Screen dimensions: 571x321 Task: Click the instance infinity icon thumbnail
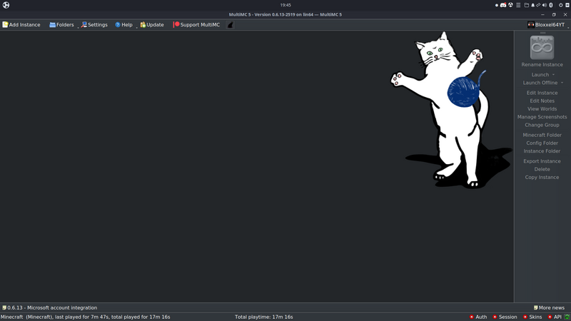point(542,47)
